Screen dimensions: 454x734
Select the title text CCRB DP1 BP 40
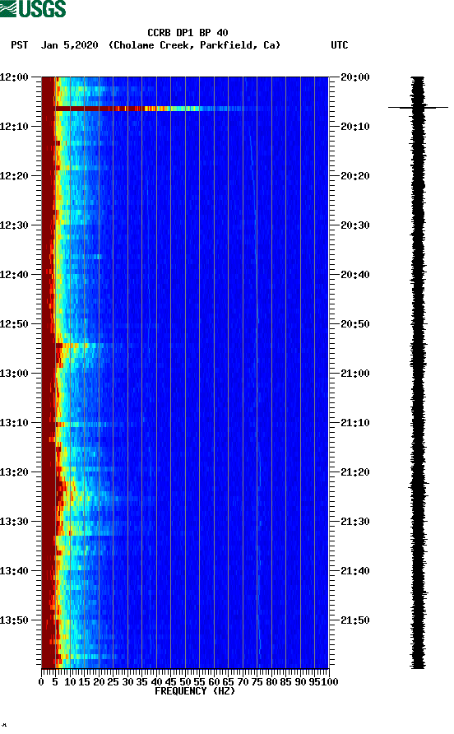(188, 33)
